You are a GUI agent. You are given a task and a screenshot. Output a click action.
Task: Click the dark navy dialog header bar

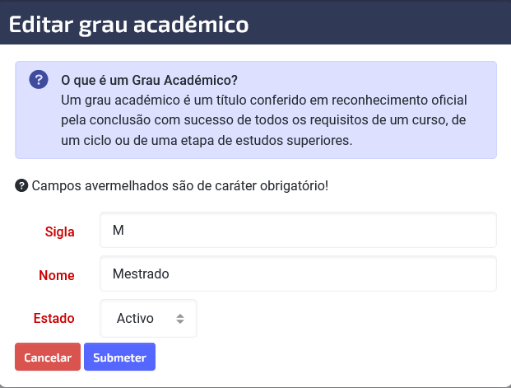(x=255, y=22)
